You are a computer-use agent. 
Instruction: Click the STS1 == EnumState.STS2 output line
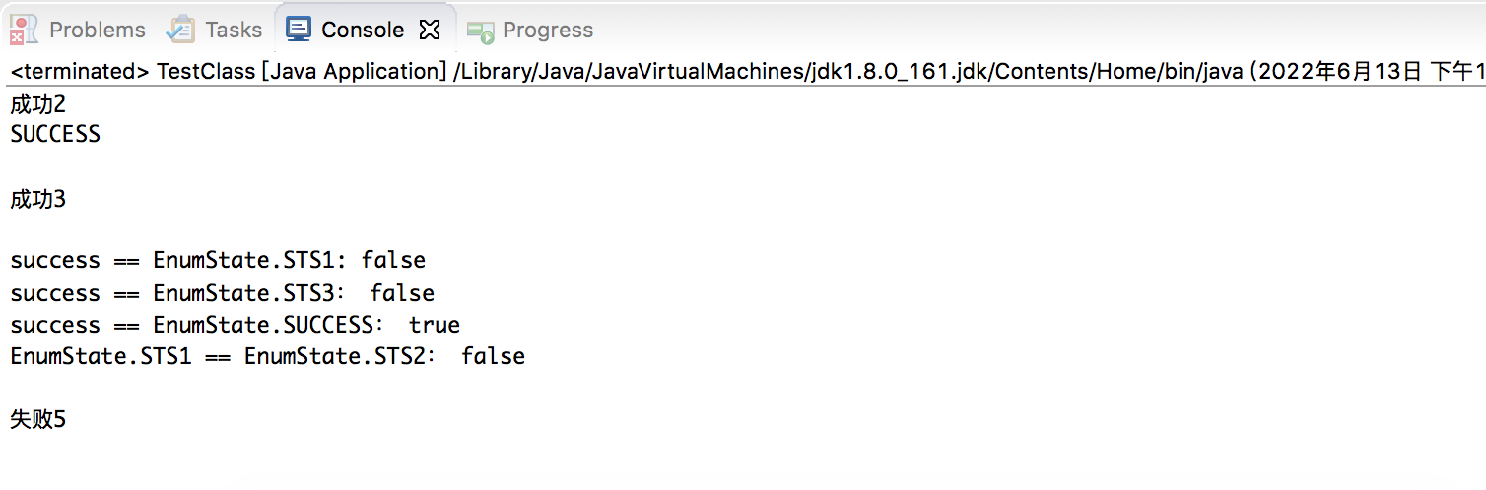[267, 356]
